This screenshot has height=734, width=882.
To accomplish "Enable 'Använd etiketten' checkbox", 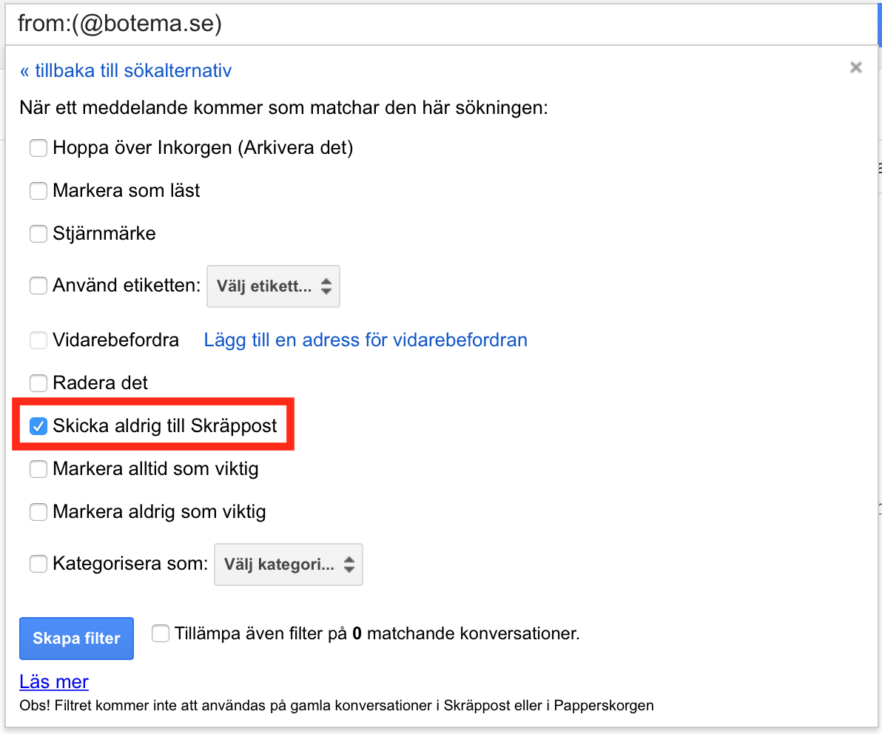I will pyautogui.click(x=38, y=286).
